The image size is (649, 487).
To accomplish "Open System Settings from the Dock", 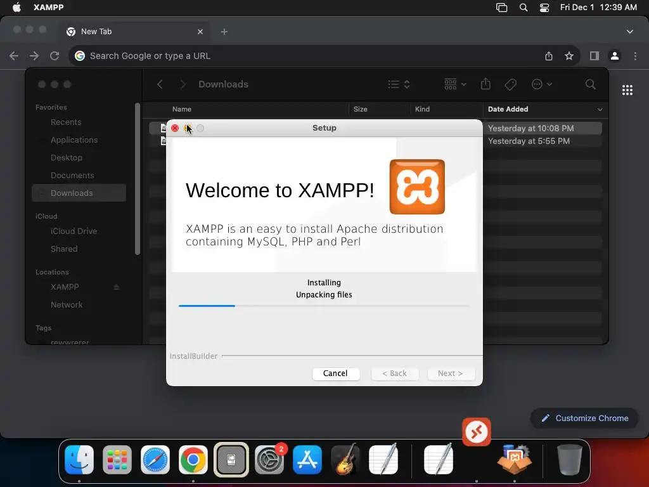I will click(x=269, y=460).
